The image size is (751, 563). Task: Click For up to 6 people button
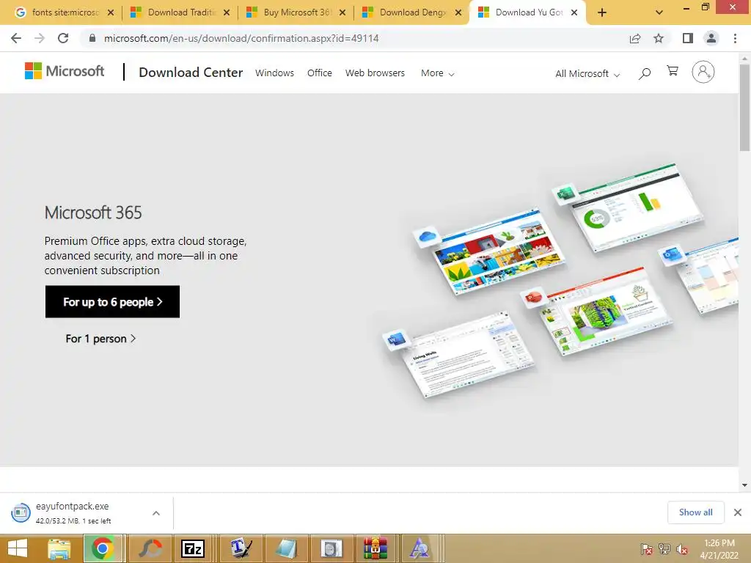(112, 301)
